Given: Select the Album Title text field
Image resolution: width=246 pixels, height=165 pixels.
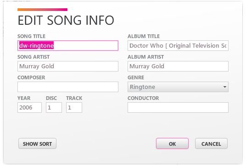Looking at the screenshot, I should point(178,45).
